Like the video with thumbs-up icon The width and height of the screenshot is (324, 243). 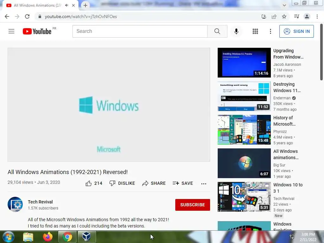(89, 183)
